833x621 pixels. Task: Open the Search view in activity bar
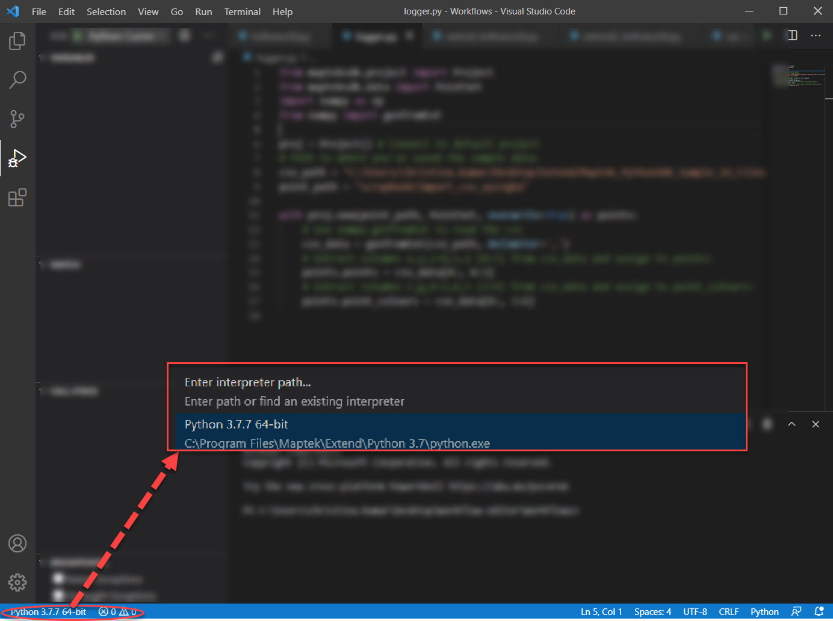point(17,79)
